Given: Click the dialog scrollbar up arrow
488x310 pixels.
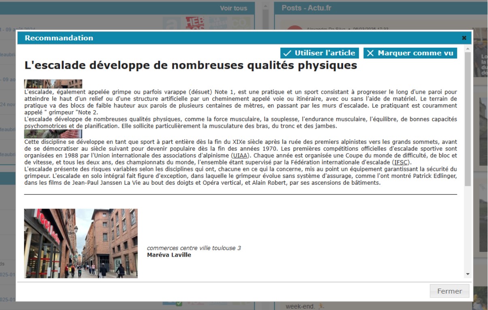Looking at the screenshot, I should pyautogui.click(x=468, y=49).
